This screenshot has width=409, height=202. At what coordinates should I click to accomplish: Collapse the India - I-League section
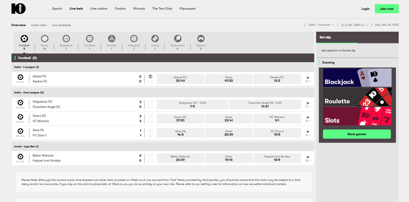point(163,67)
